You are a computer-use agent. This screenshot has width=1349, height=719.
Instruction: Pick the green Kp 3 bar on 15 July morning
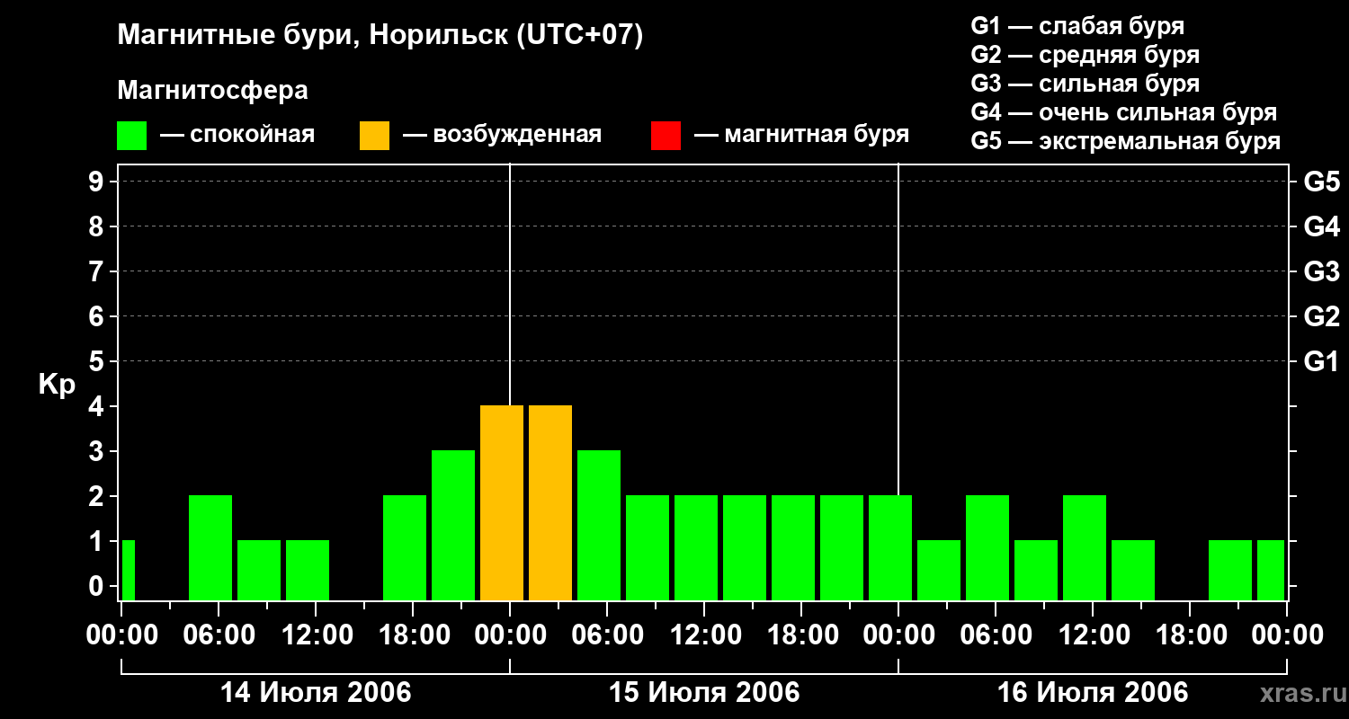click(599, 526)
